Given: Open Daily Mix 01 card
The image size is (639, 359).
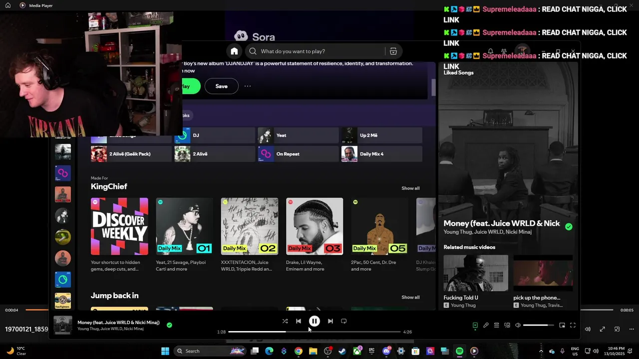Looking at the screenshot, I should pyautogui.click(x=184, y=235).
